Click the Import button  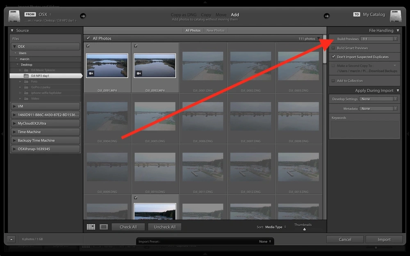384,239
